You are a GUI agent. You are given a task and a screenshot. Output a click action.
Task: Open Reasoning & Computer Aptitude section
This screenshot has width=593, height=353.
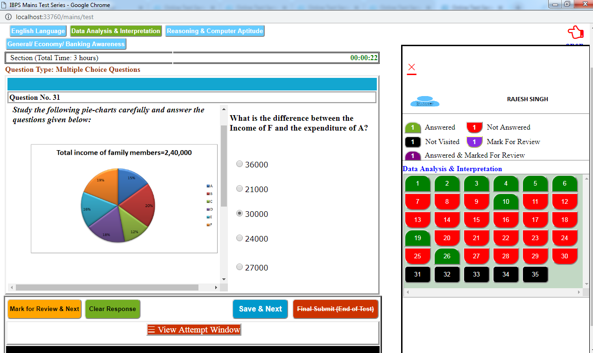point(215,31)
